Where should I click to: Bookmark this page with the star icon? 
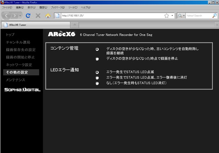click(x=167, y=16)
